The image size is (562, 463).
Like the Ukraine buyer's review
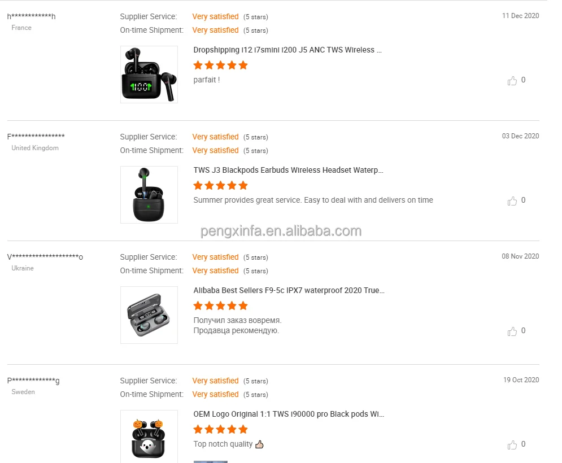click(512, 331)
